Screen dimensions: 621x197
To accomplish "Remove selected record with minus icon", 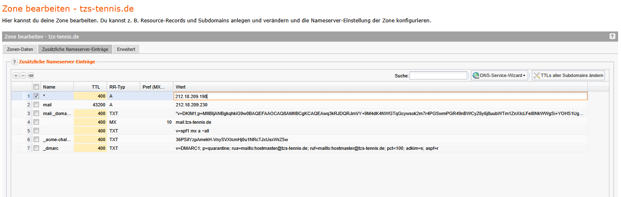I will [x=23, y=75].
